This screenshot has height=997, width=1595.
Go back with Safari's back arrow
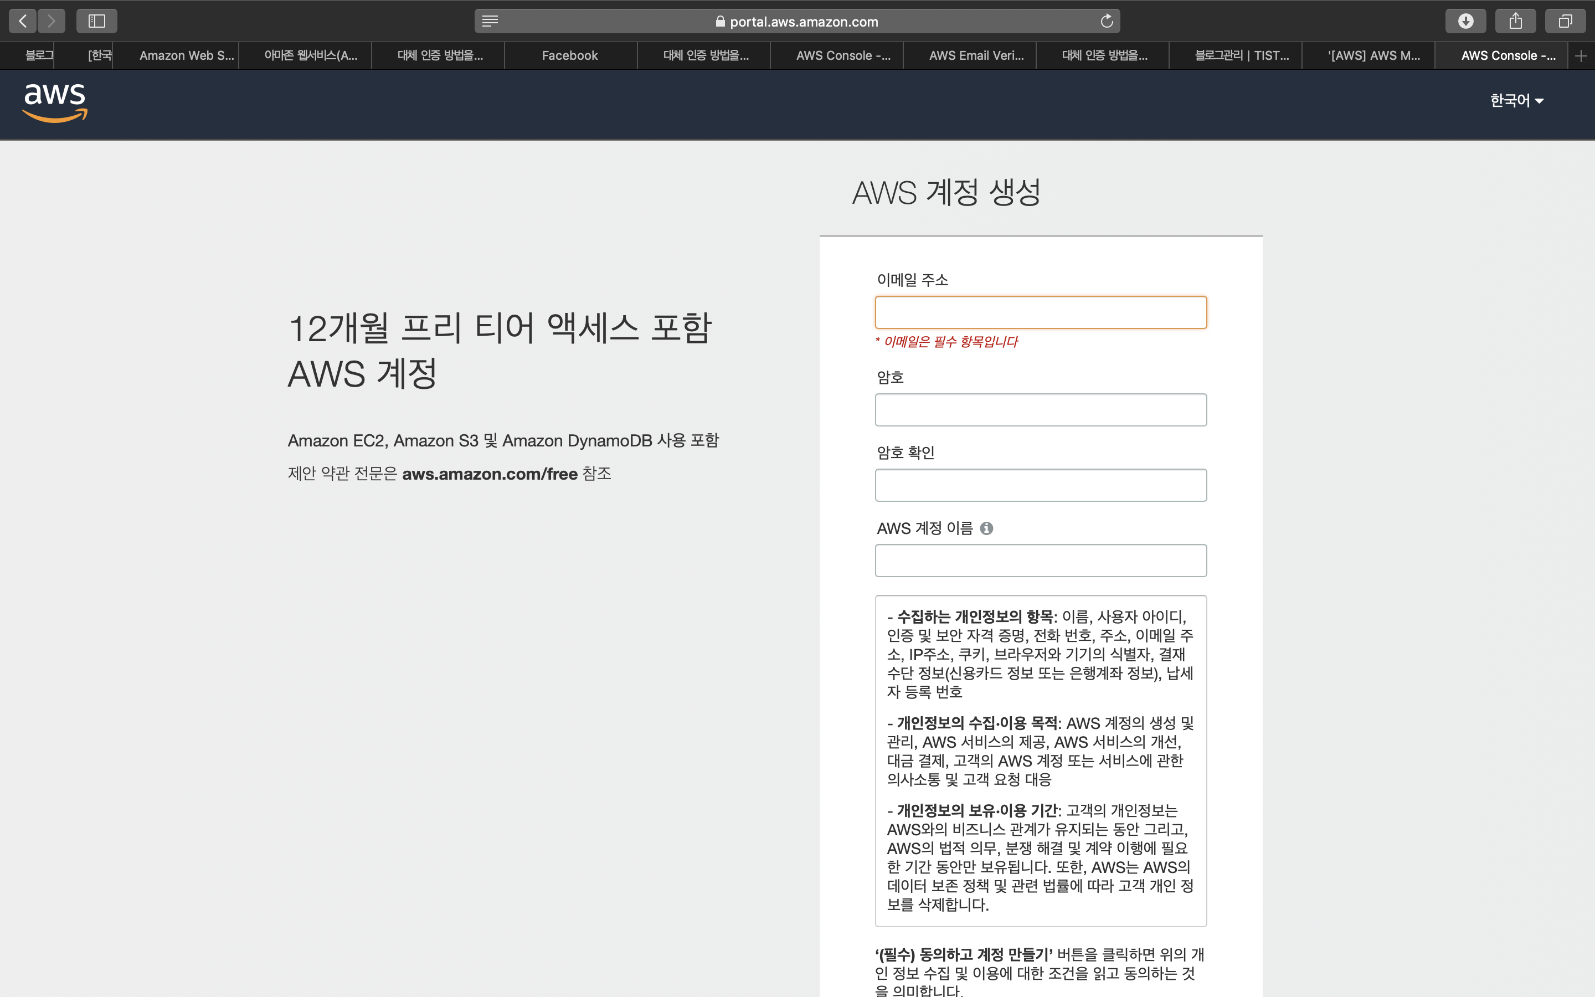(23, 21)
